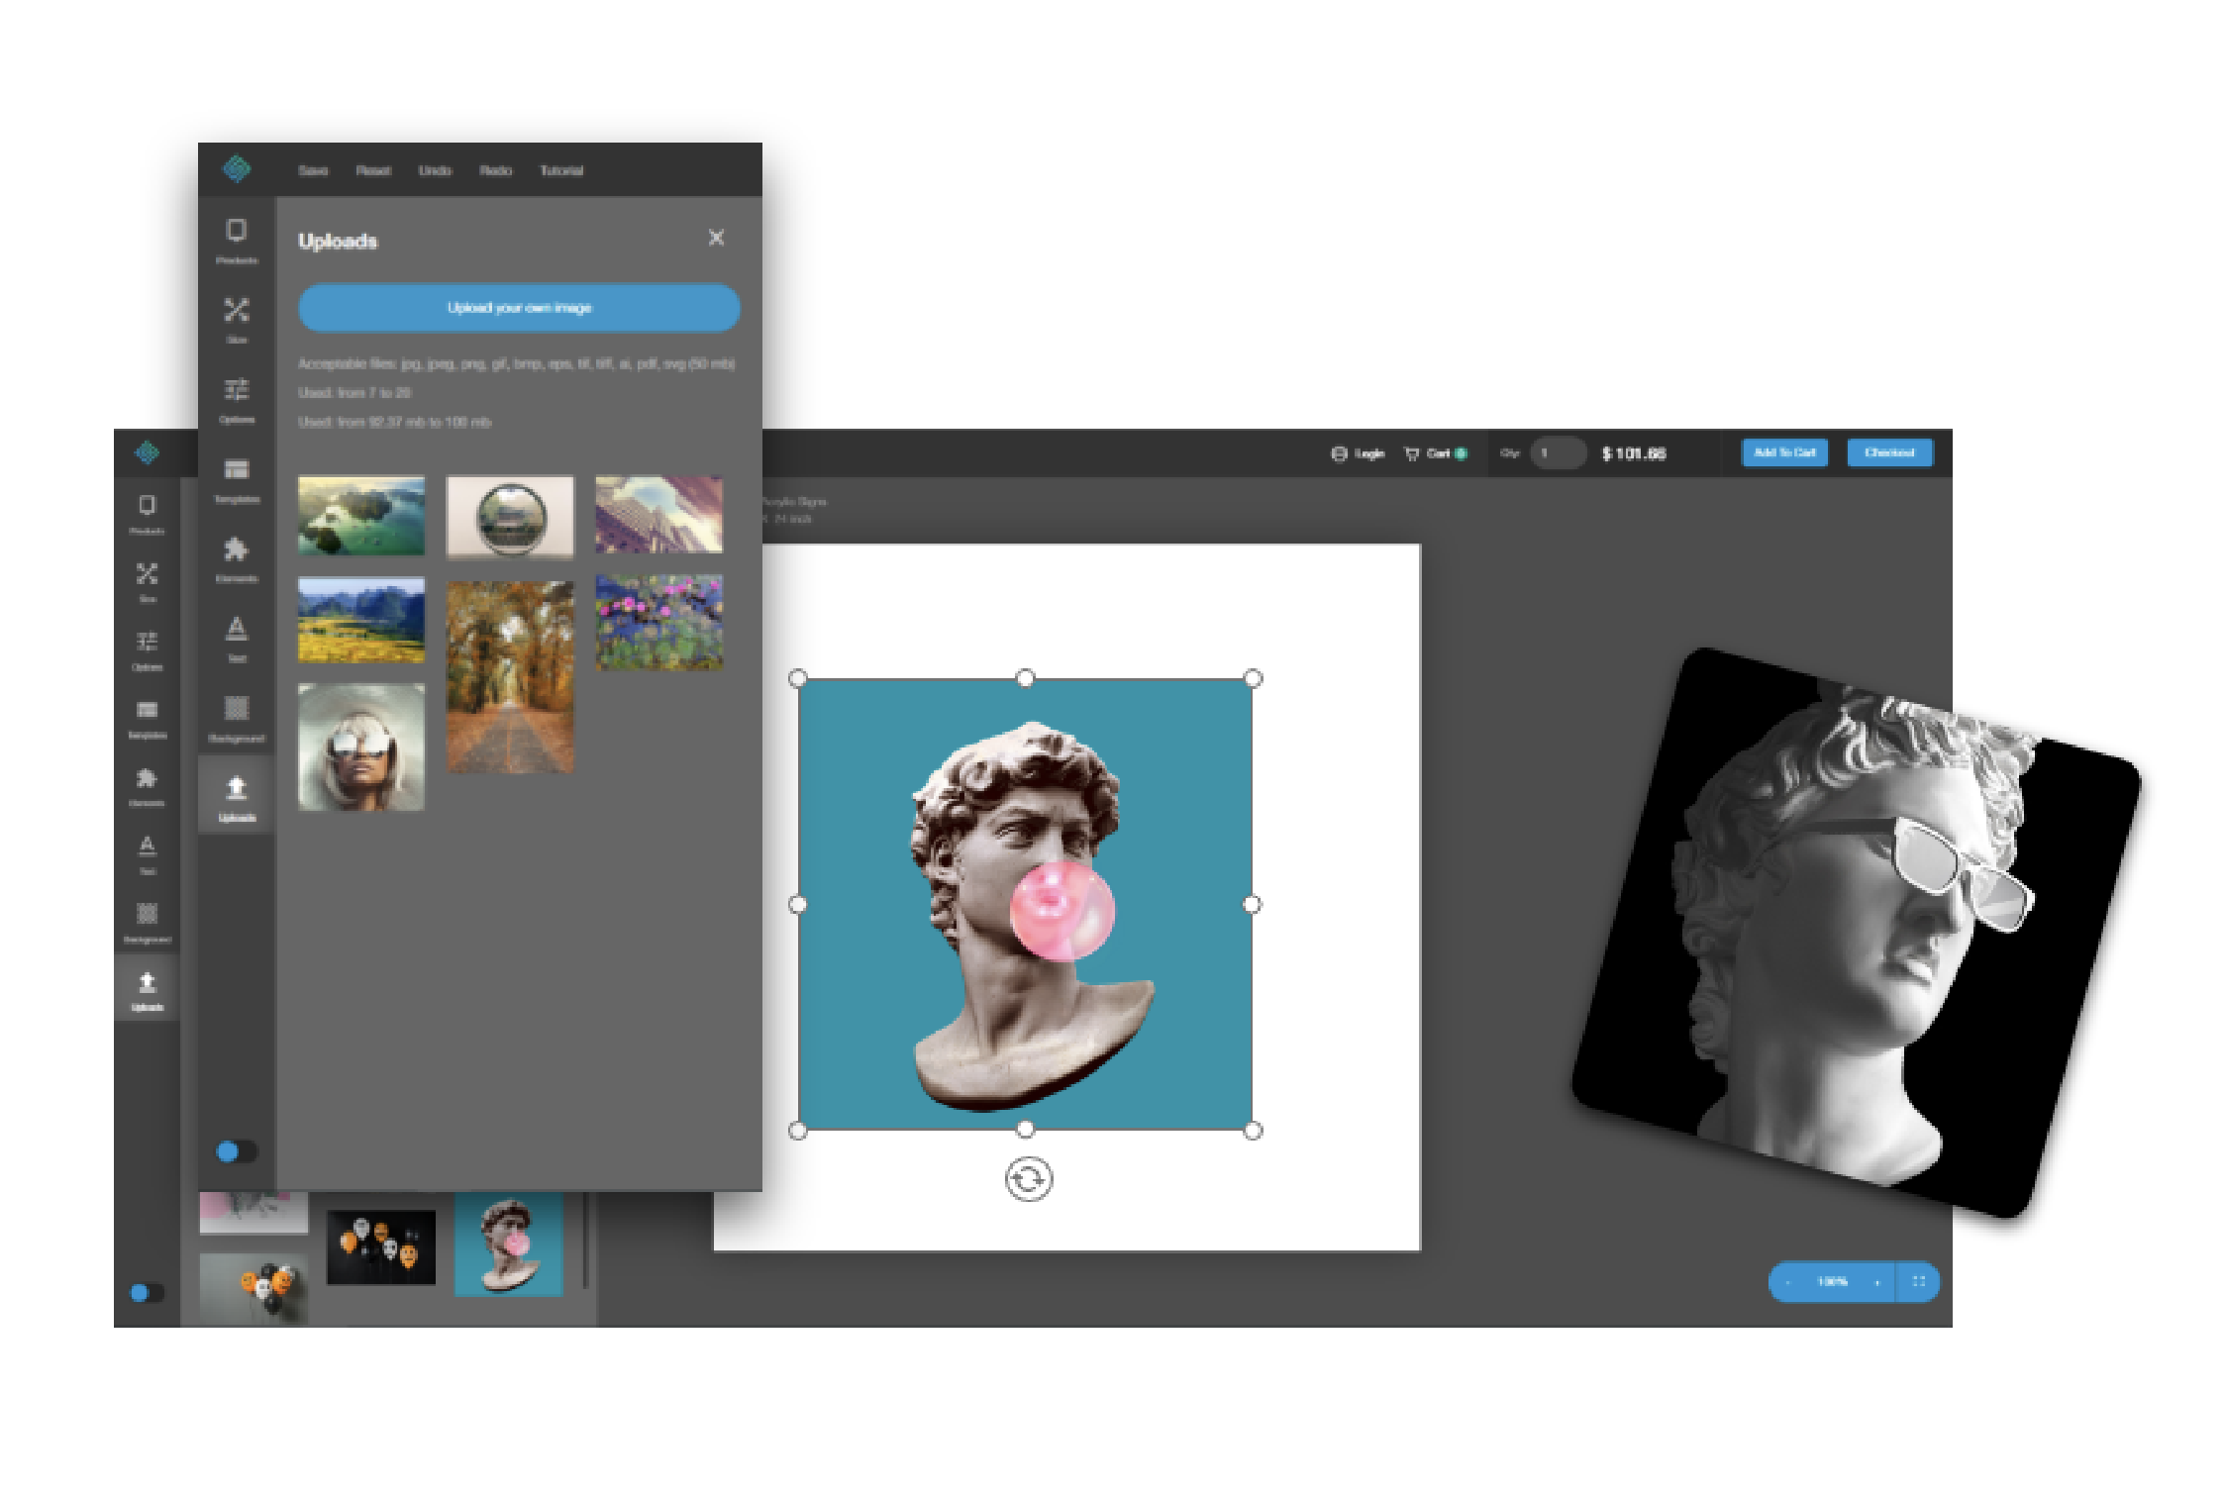Open Tutorial in the front panel menu
The width and height of the screenshot is (2224, 1495).
(561, 170)
